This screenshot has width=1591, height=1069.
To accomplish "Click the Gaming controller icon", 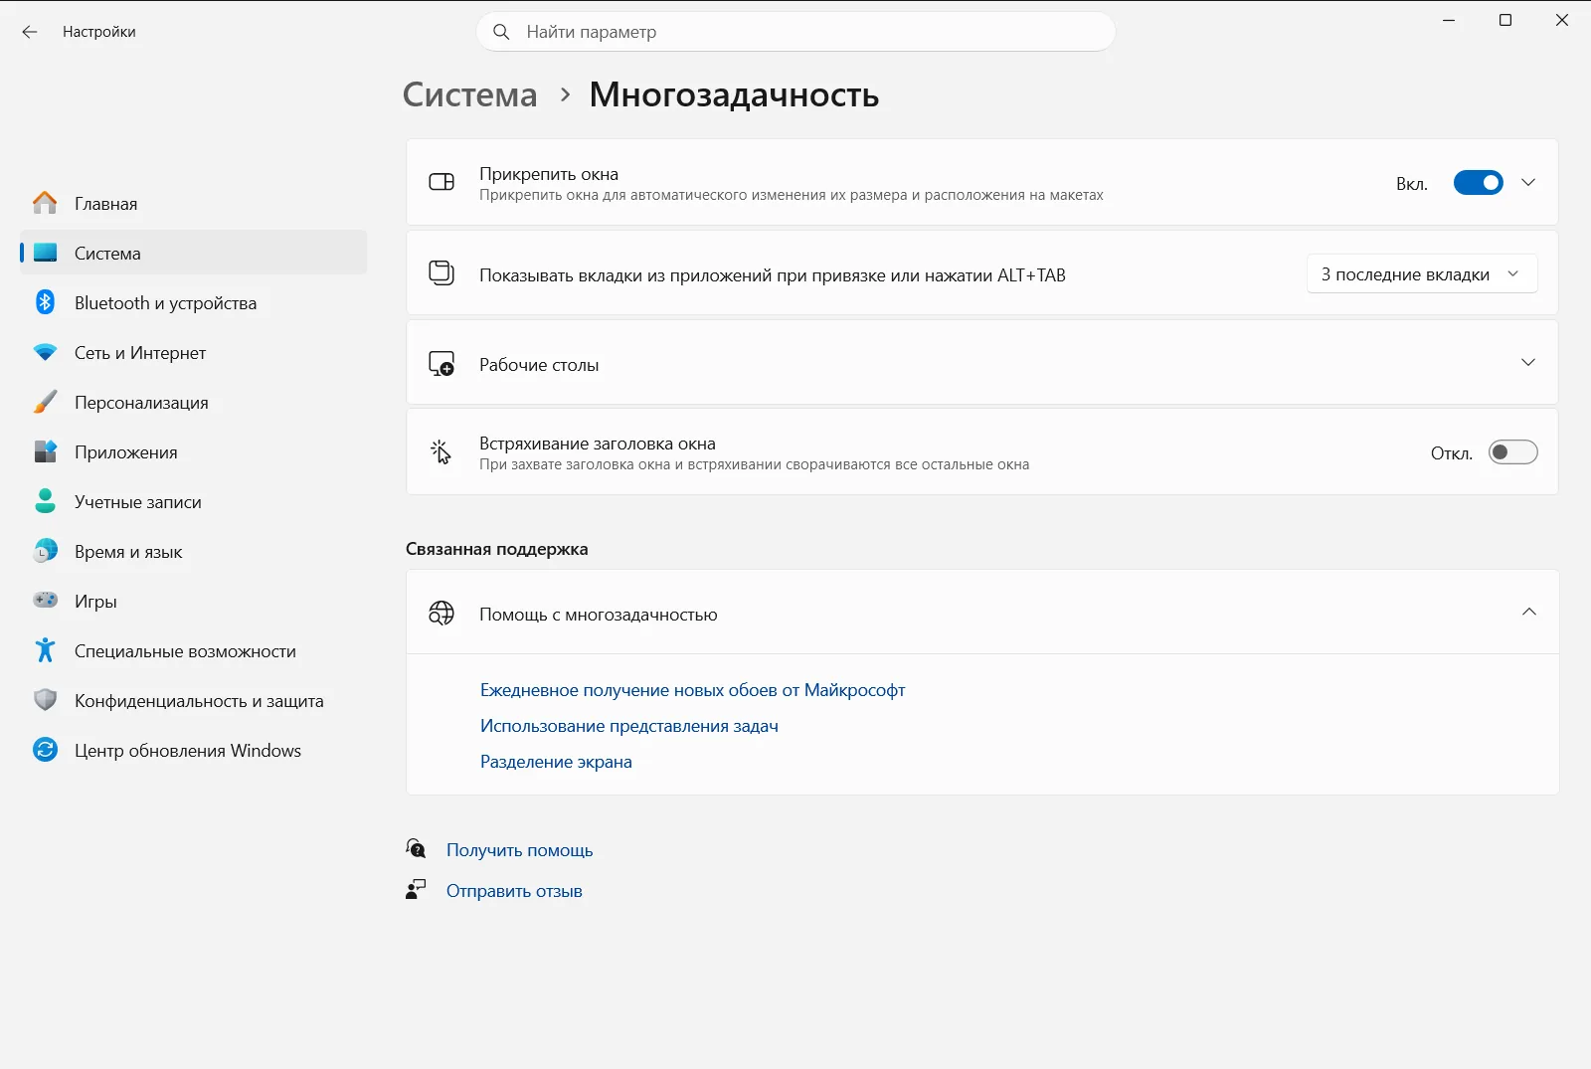I will pyautogui.click(x=45, y=601).
